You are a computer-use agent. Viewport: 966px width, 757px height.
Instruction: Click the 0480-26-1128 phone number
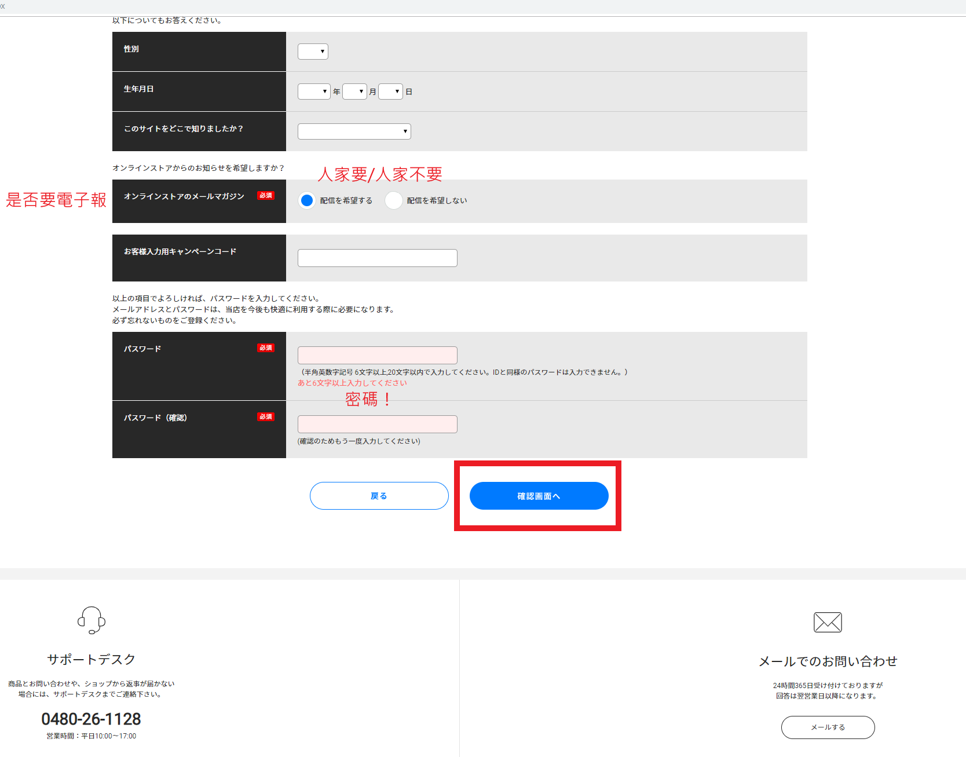(91, 719)
